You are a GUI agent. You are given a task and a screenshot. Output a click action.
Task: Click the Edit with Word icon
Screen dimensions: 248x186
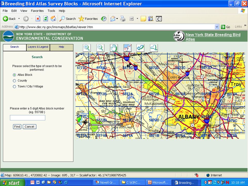pyautogui.click(x=131, y=19)
